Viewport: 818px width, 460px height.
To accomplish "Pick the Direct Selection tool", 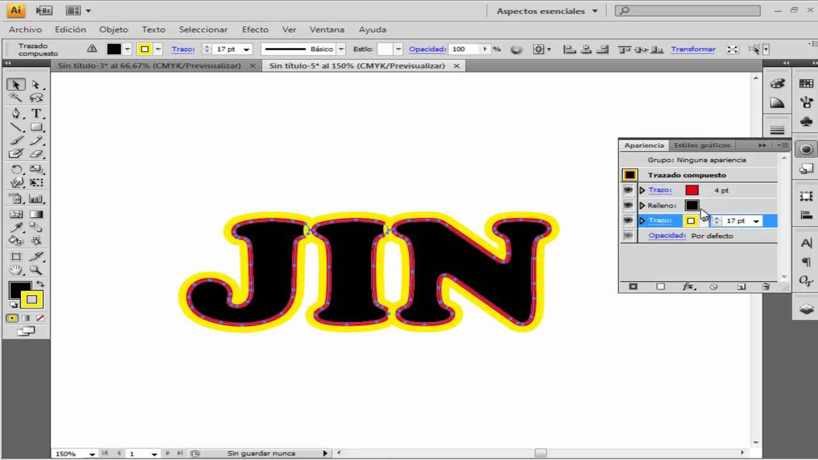I will [x=36, y=84].
